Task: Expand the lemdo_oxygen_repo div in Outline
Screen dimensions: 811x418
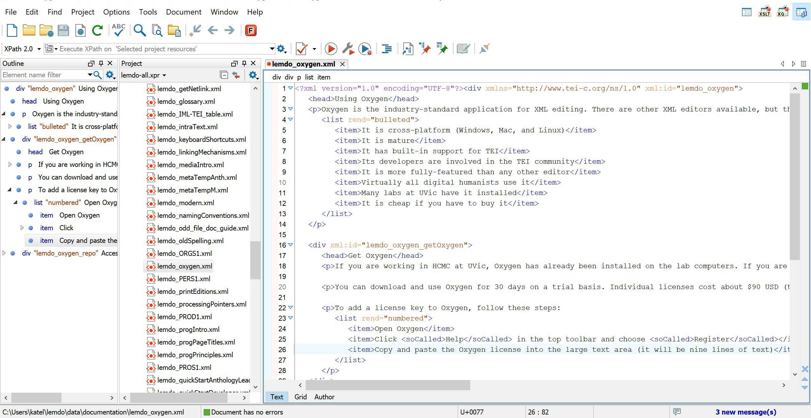Action: (x=4, y=253)
